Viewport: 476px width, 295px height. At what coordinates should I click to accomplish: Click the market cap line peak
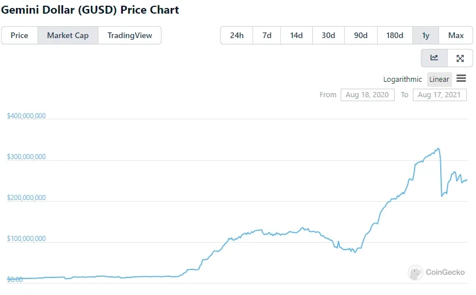click(x=437, y=149)
